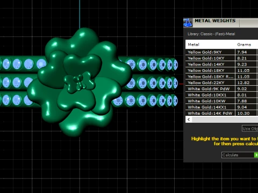Image resolution: width=258 pixels, height=193 pixels.
Task: Select the Yellow Gold:9KY row
Action: [222, 52]
